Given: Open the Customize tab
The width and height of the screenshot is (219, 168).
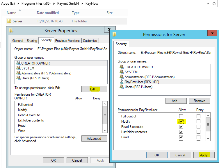Looking at the screenshot, I should (x=90, y=41).
